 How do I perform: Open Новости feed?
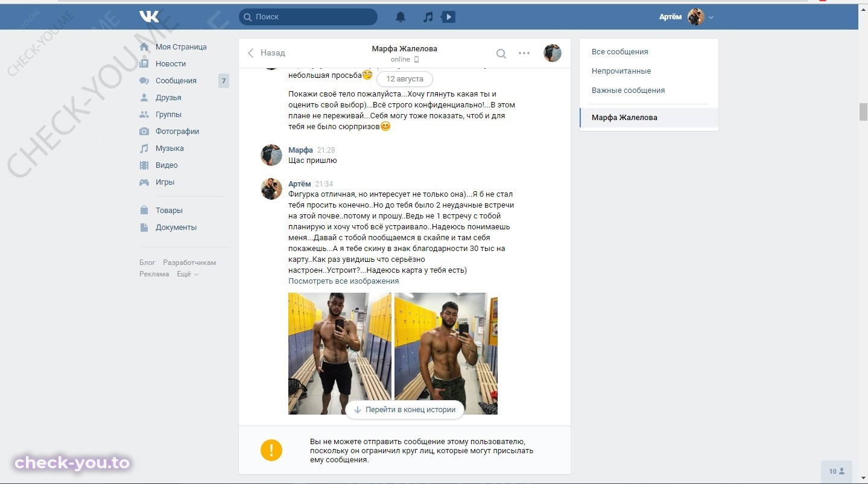[171, 64]
